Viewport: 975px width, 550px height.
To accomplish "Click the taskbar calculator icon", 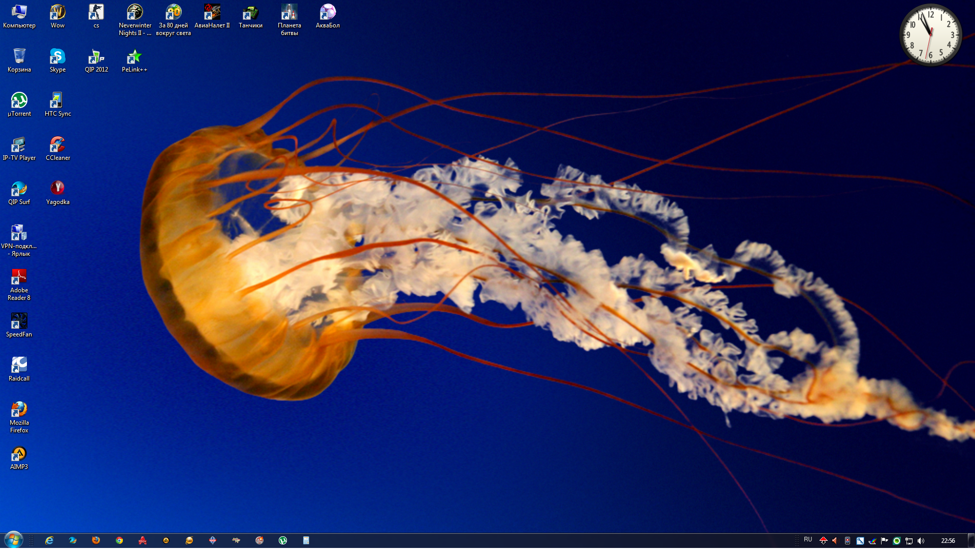I will (x=306, y=540).
